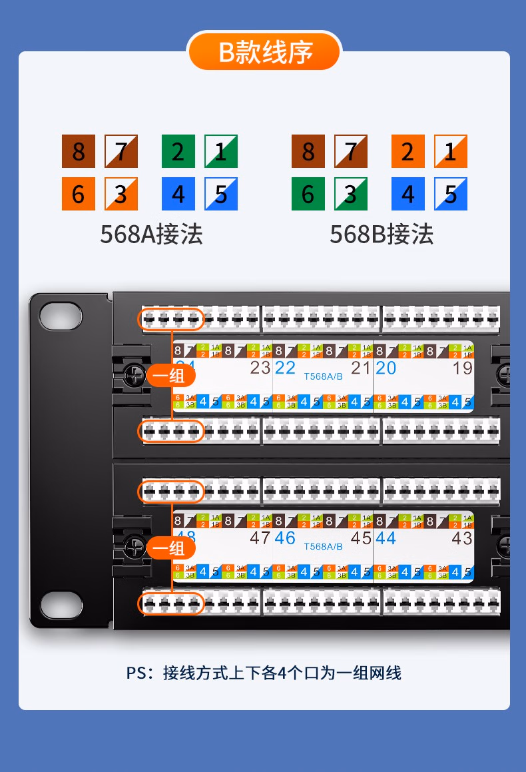Click the upper 一组 orange tag

click(170, 376)
